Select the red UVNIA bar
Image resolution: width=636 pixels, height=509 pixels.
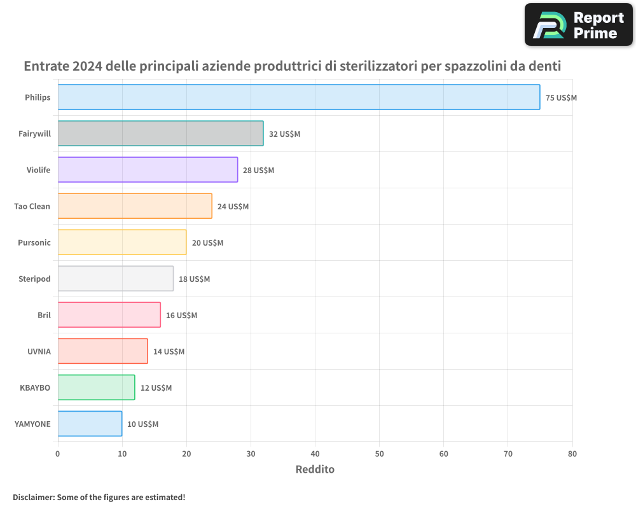[102, 351]
